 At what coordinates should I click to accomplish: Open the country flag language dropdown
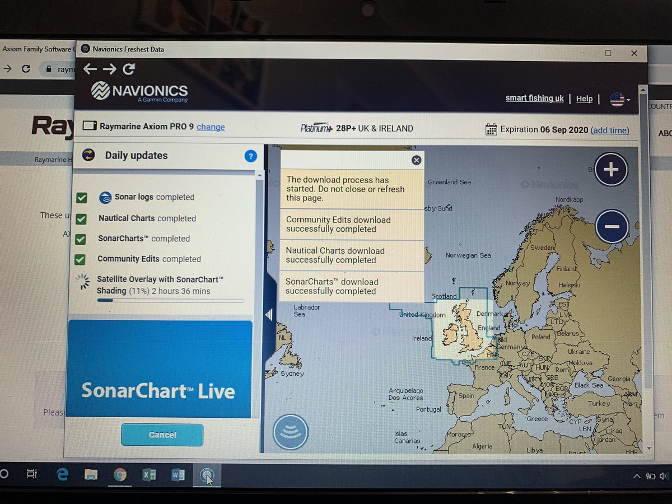(x=619, y=99)
